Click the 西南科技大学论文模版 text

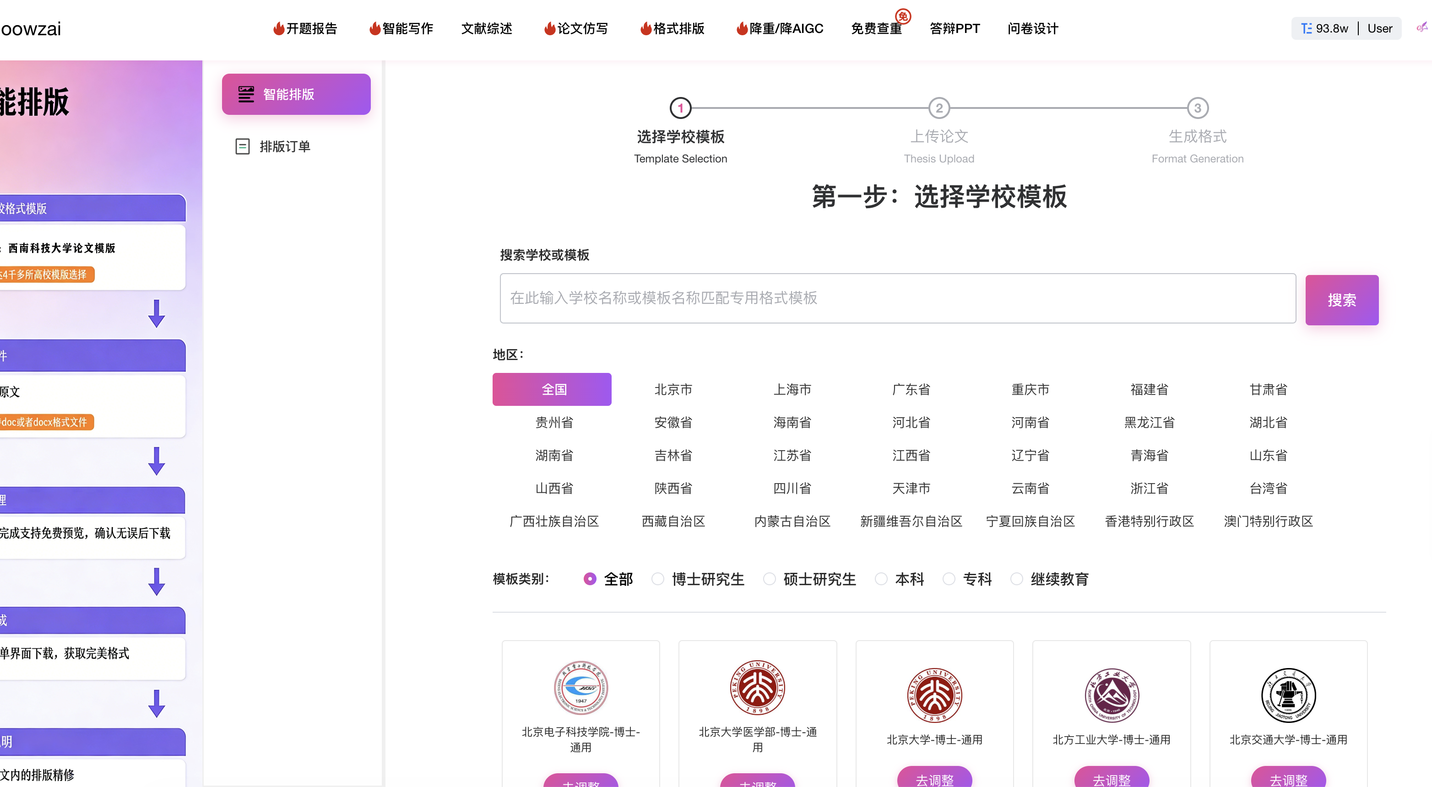(62, 248)
